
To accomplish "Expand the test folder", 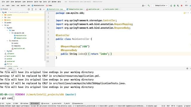I will click(5, 51).
